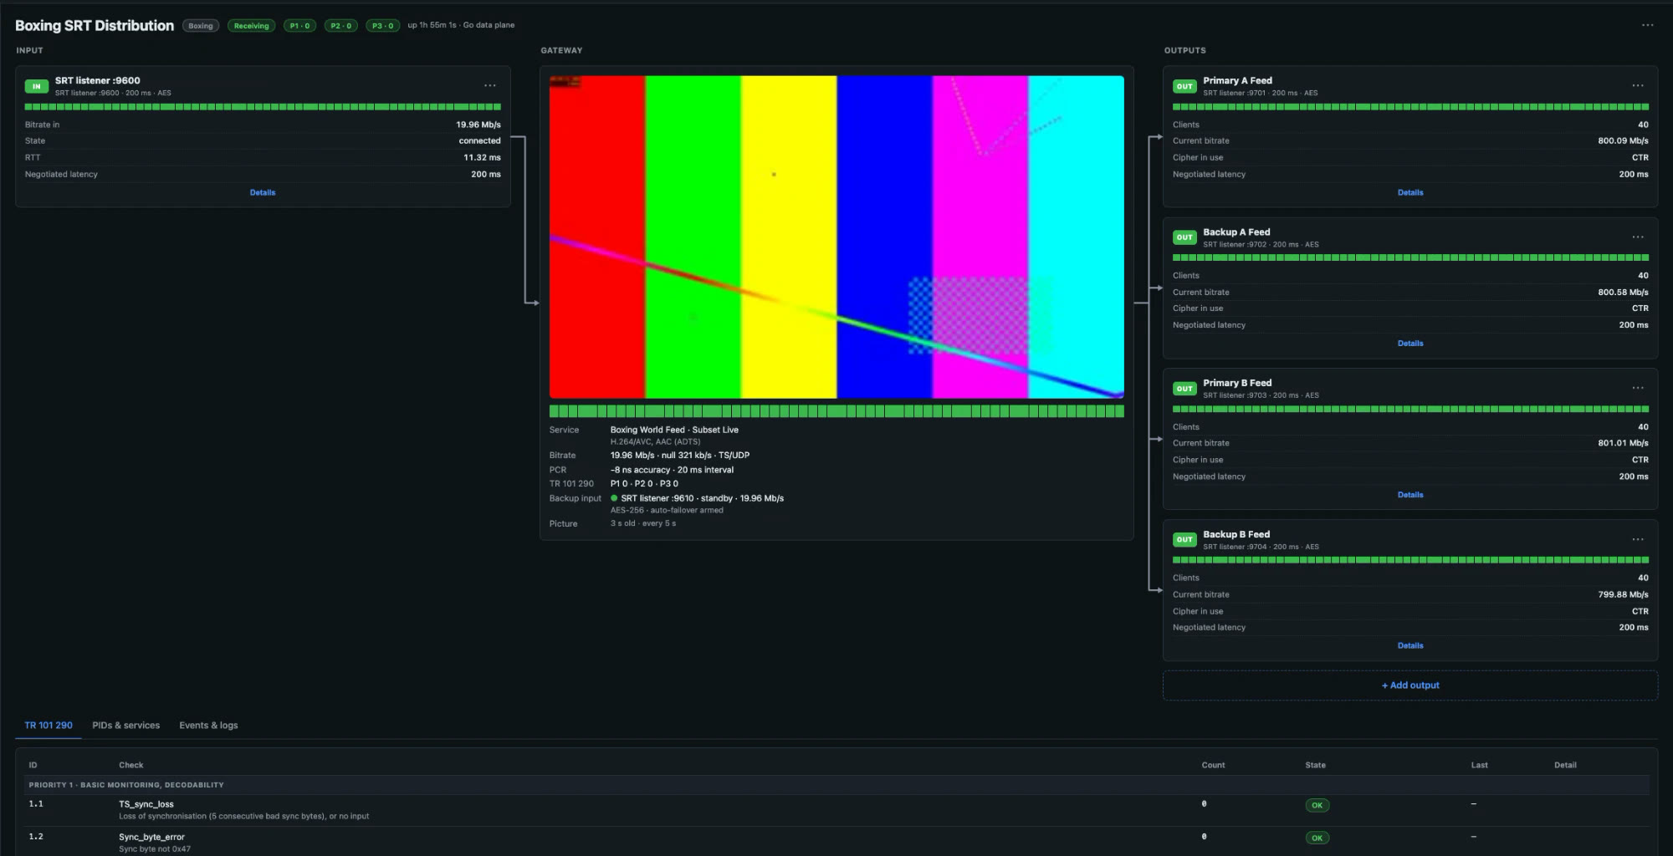1673x856 pixels.
Task: Open the Events & logs tab
Action: tap(208, 726)
